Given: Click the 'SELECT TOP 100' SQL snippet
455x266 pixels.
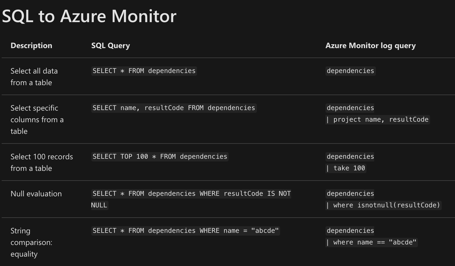Looking at the screenshot, I should (x=160, y=157).
